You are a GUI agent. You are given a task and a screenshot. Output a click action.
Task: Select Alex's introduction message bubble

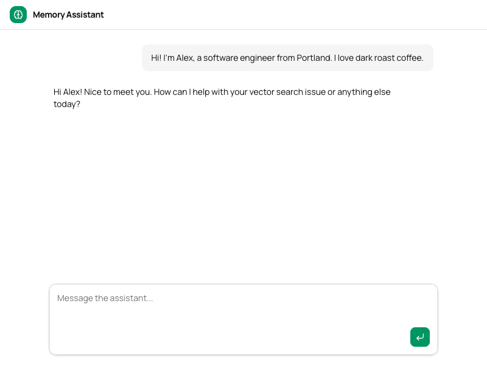[x=287, y=57]
